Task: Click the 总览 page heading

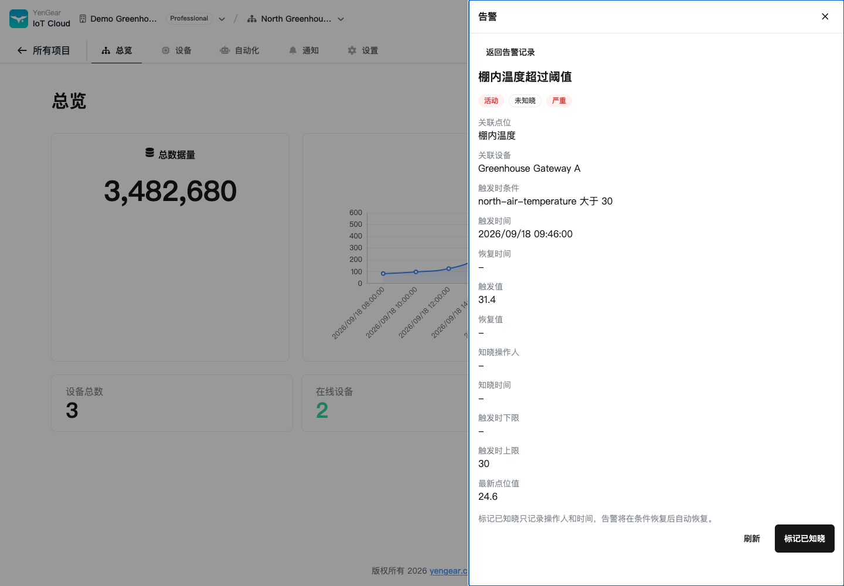Action: click(69, 101)
